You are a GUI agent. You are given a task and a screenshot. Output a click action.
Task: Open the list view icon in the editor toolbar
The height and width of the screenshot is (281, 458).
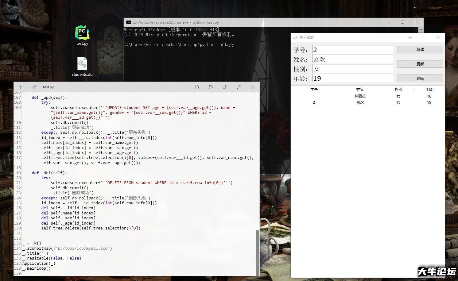pos(211,87)
